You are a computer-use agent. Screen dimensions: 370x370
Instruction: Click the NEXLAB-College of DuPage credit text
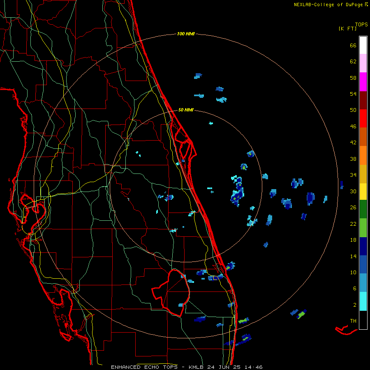coord(331,5)
